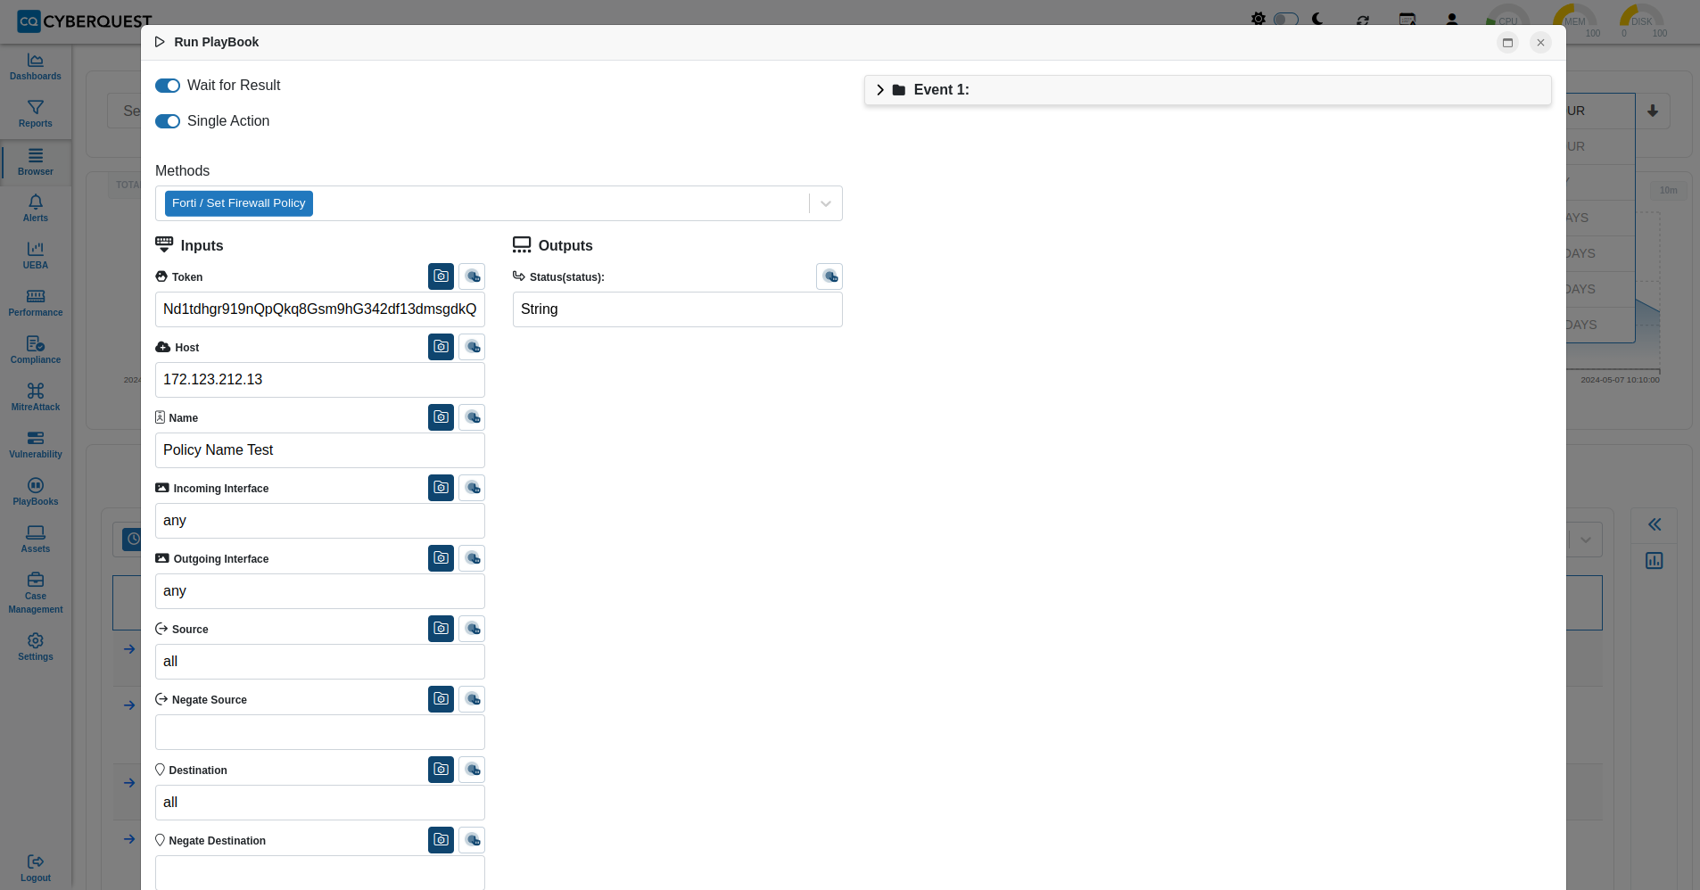Click the download arrow button

coord(1653,111)
